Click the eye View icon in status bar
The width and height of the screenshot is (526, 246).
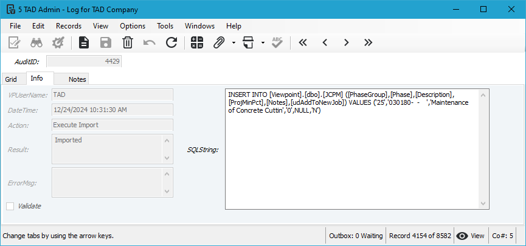point(462,236)
